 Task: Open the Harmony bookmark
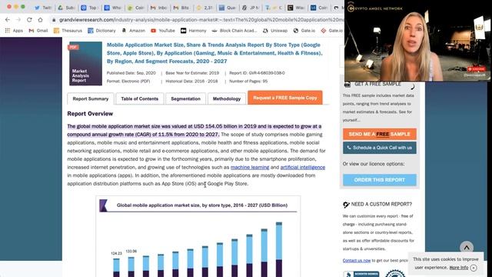(x=194, y=31)
